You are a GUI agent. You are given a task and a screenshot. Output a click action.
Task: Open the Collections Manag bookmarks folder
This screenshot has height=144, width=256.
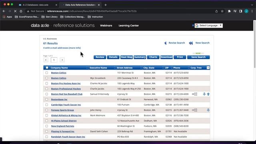pos(73,17)
